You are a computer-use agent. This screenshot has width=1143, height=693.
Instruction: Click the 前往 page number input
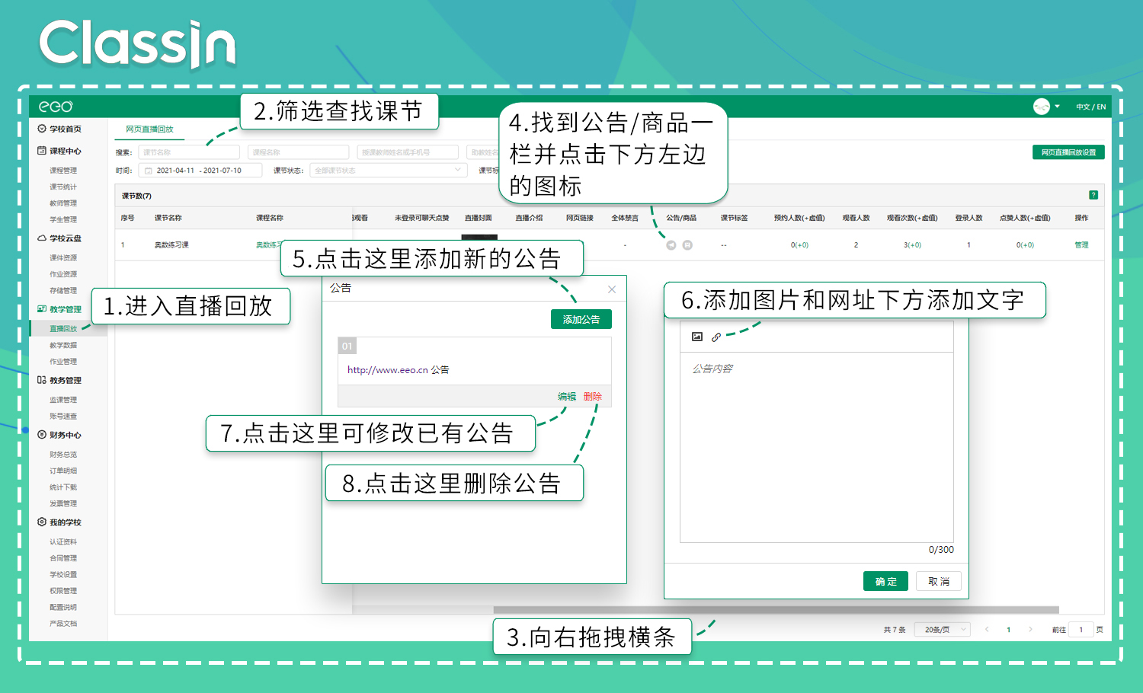(x=1081, y=630)
